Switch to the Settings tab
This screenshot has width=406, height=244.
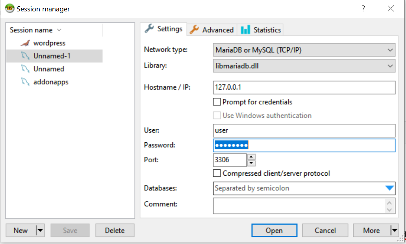[163, 29]
